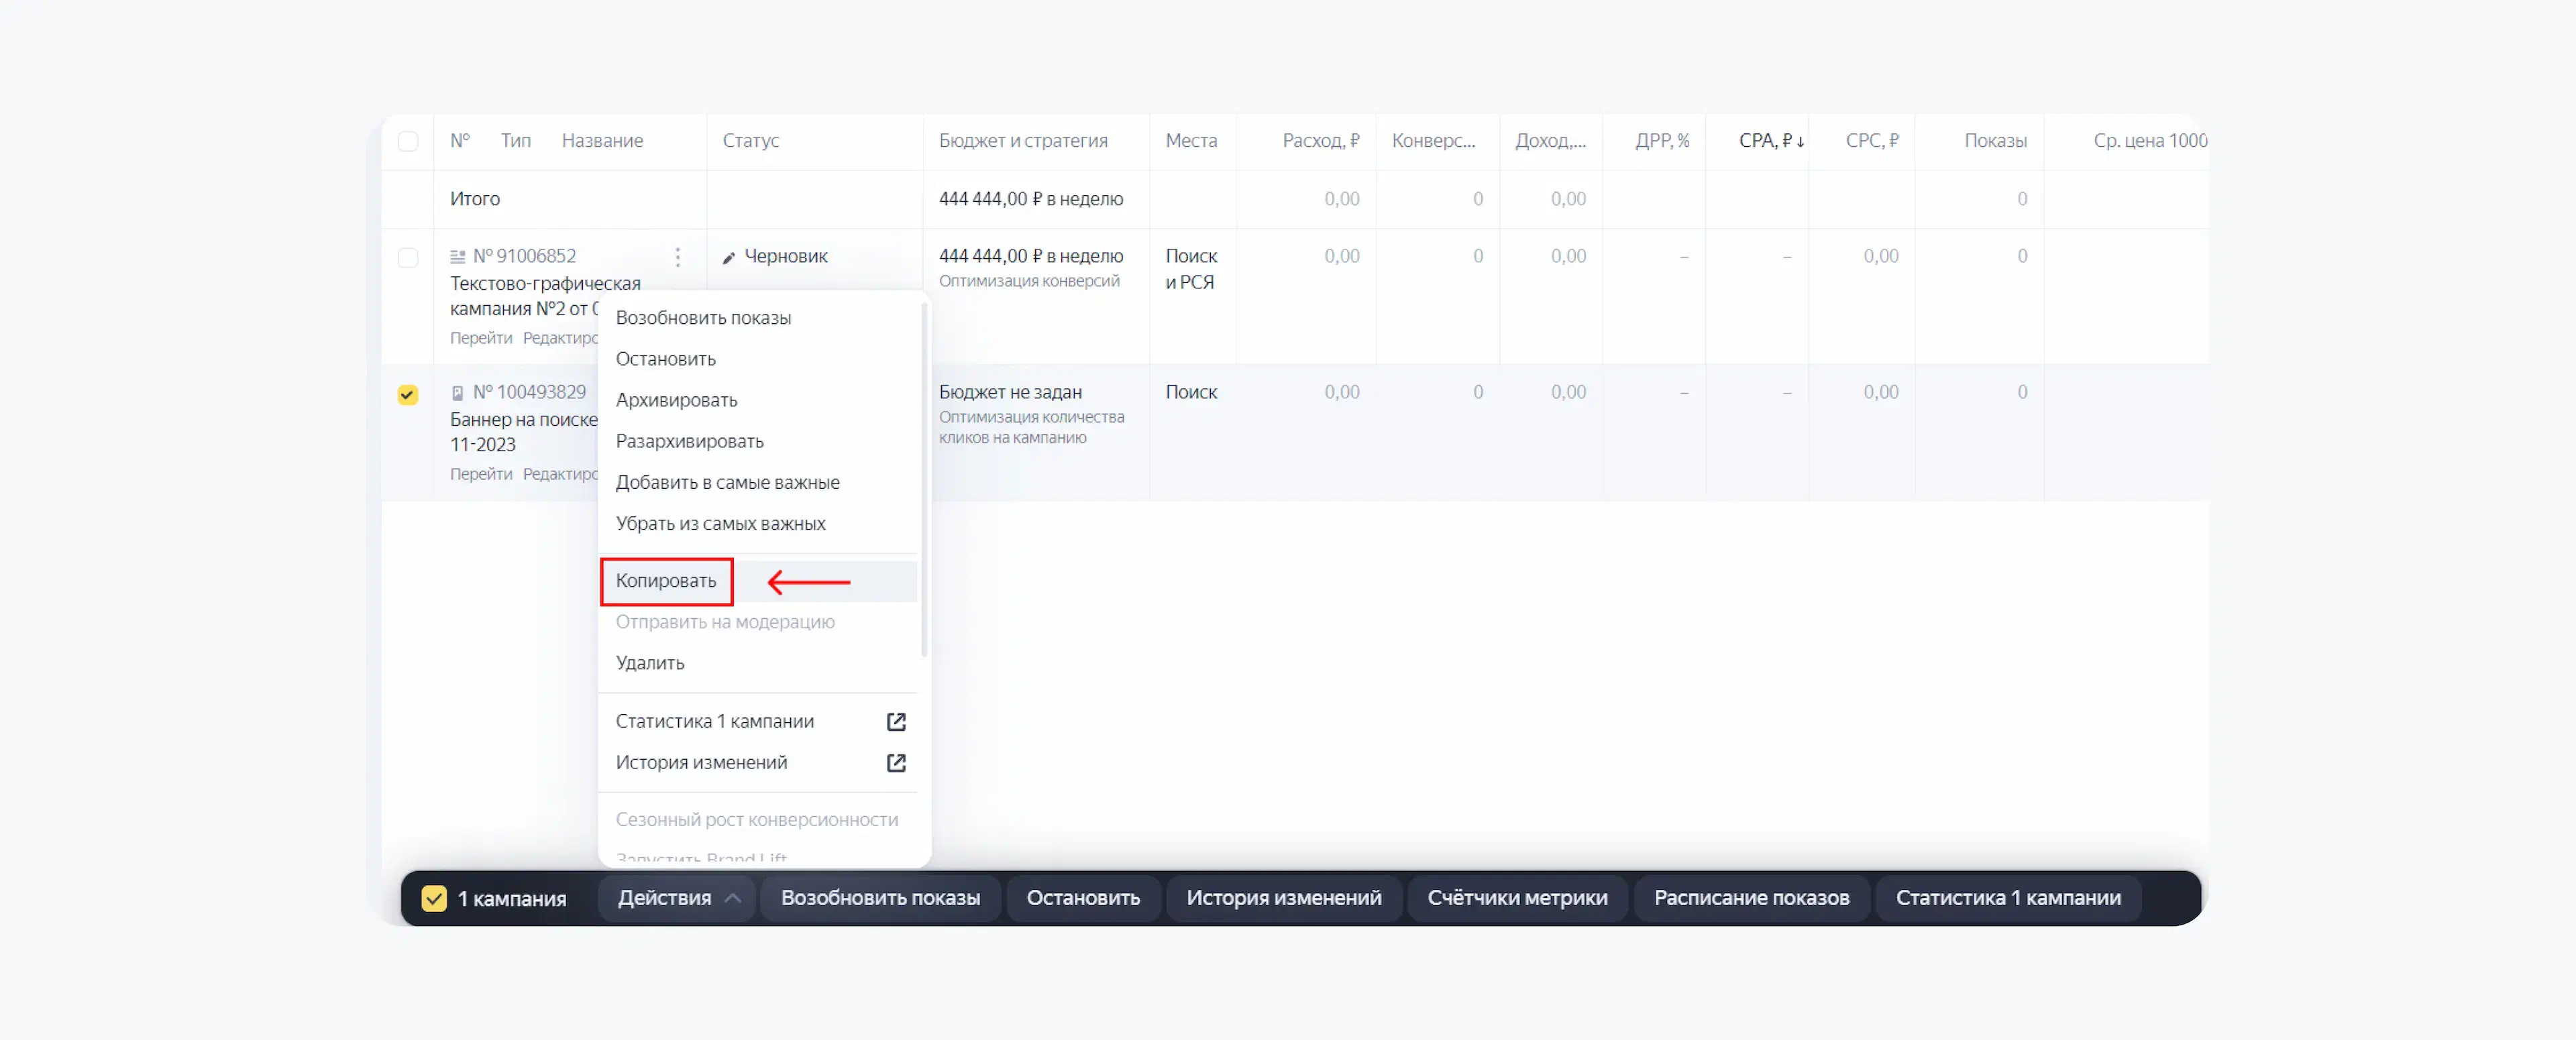
Task: Click banner type icon beside № 100493829
Action: click(x=458, y=393)
